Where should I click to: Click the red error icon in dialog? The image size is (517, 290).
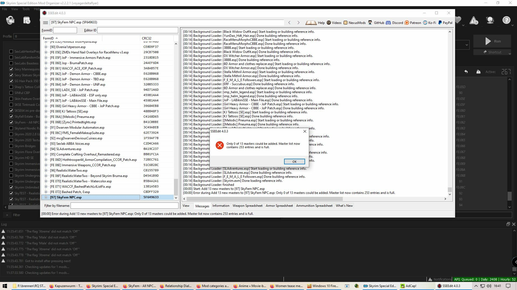[220, 145]
